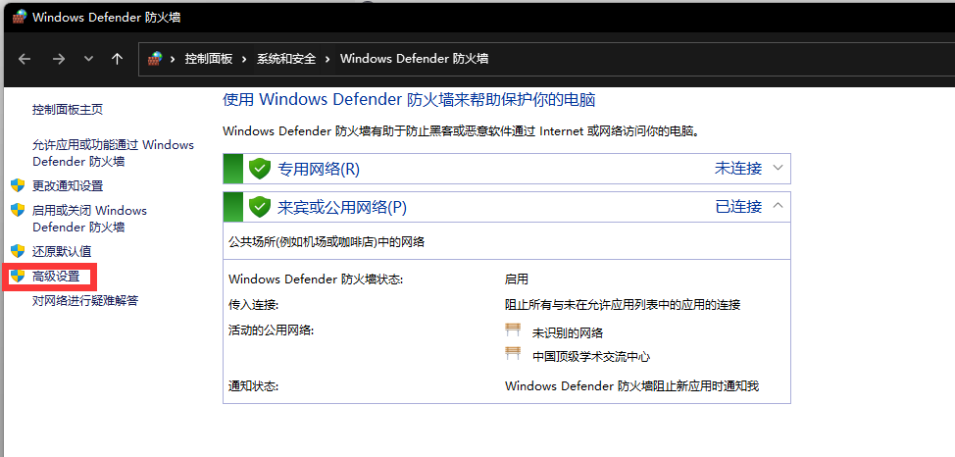
Task: Click 传入连接: label
Action: click(253, 305)
